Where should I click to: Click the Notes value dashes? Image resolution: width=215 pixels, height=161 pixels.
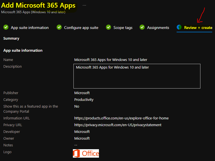76,145
